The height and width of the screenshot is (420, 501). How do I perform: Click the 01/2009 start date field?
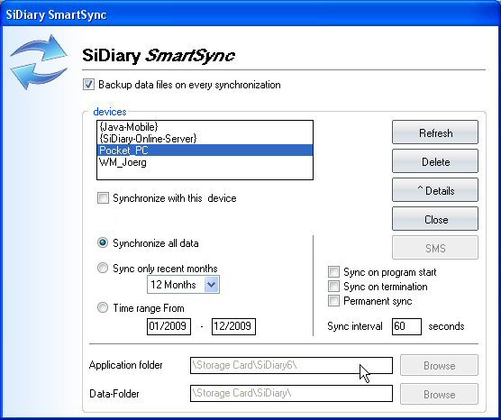169,326
